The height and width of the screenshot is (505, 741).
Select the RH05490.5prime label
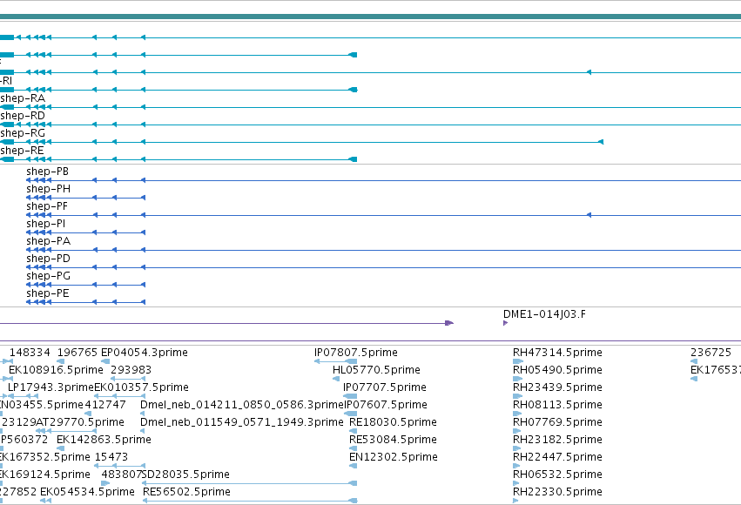point(557,370)
